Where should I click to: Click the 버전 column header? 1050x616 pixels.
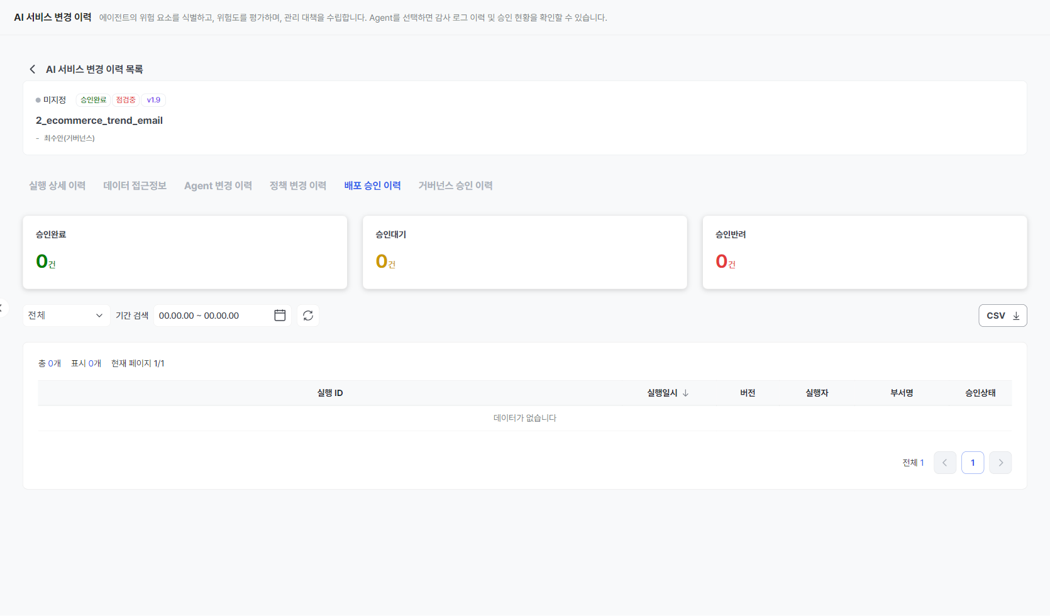[748, 393]
